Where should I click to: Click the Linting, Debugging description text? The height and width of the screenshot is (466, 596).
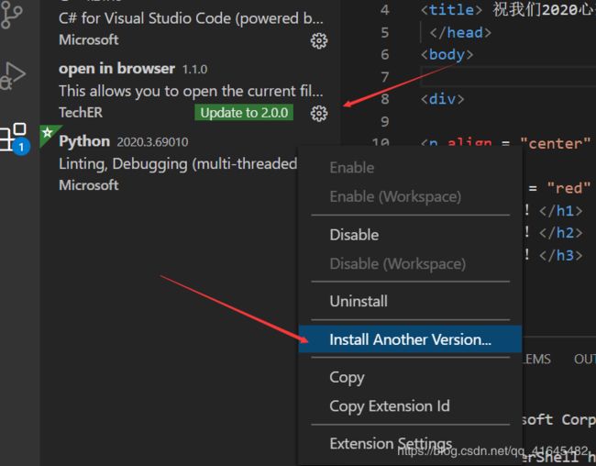point(178,164)
